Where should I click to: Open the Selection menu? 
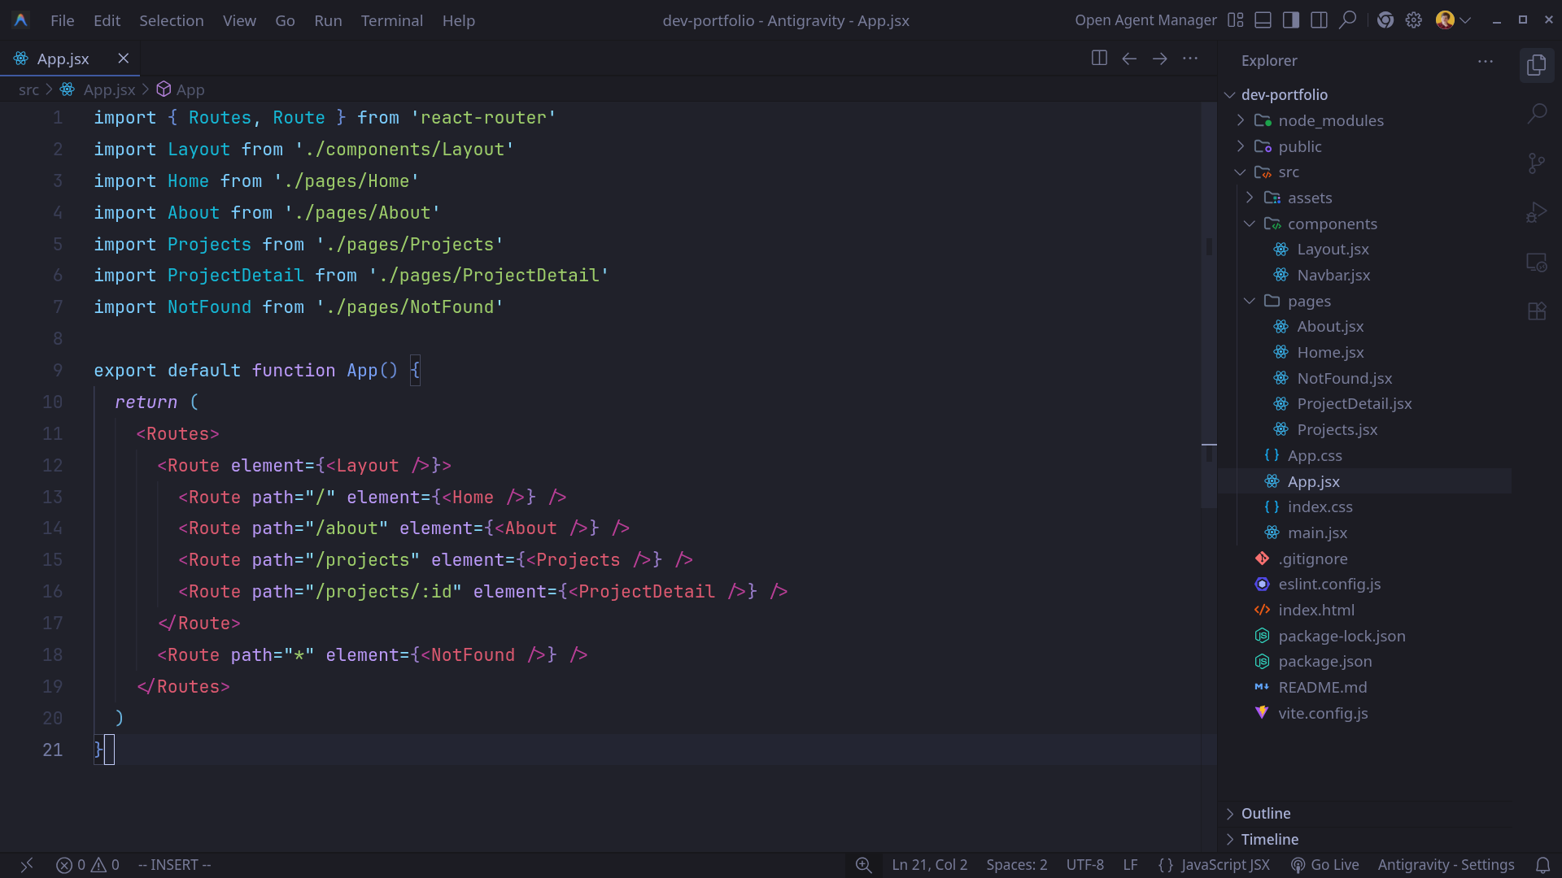coord(171,20)
